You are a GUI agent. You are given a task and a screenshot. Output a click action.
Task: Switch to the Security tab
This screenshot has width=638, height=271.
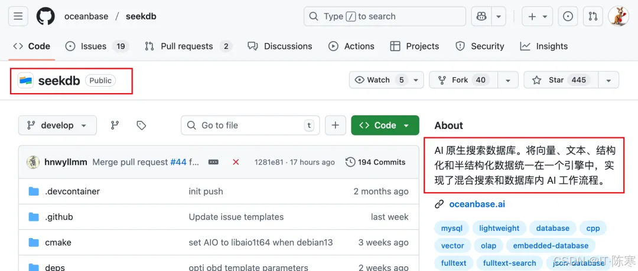pyautogui.click(x=480, y=47)
